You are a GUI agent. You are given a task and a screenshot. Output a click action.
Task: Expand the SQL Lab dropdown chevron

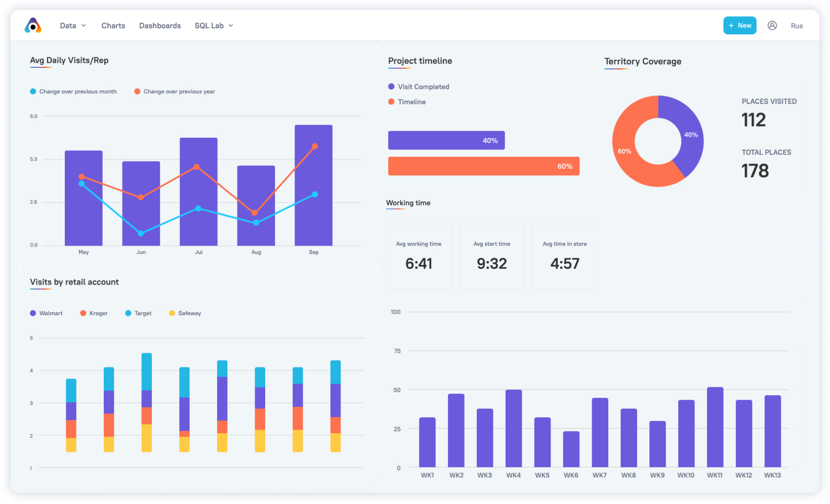(x=231, y=25)
